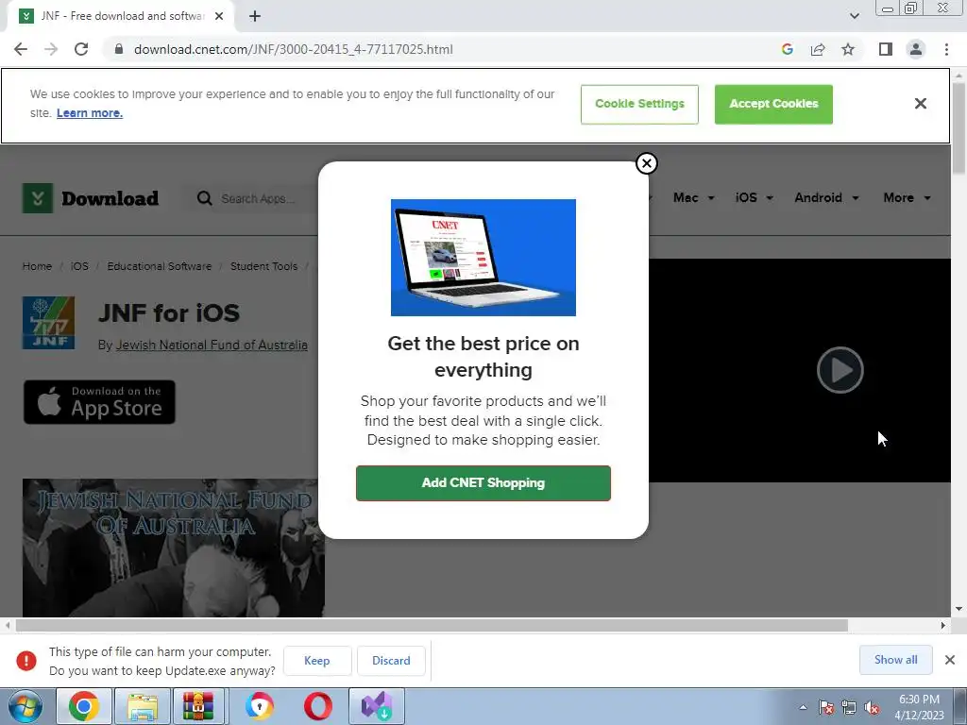Click the muted volume tray icon

(x=872, y=708)
